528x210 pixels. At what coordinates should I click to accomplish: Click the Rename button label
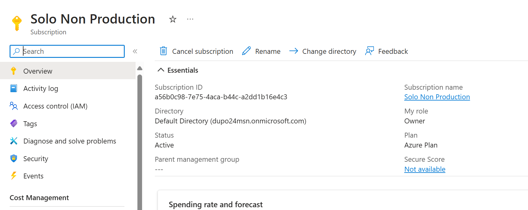pyautogui.click(x=268, y=51)
